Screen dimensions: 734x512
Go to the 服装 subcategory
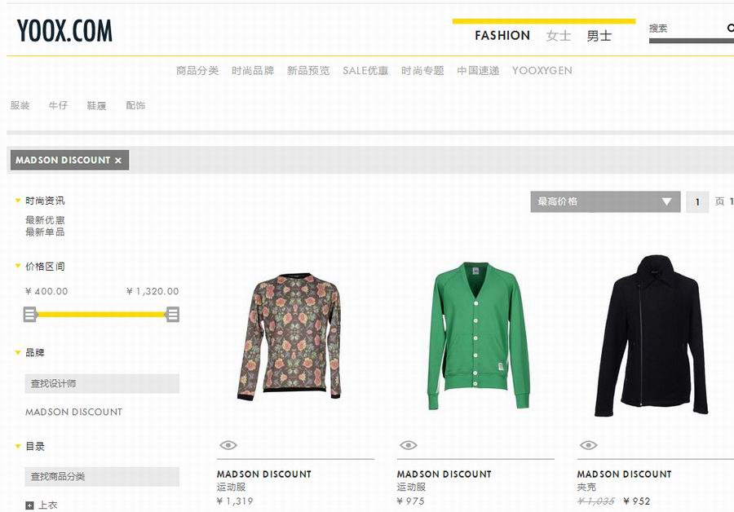20,105
